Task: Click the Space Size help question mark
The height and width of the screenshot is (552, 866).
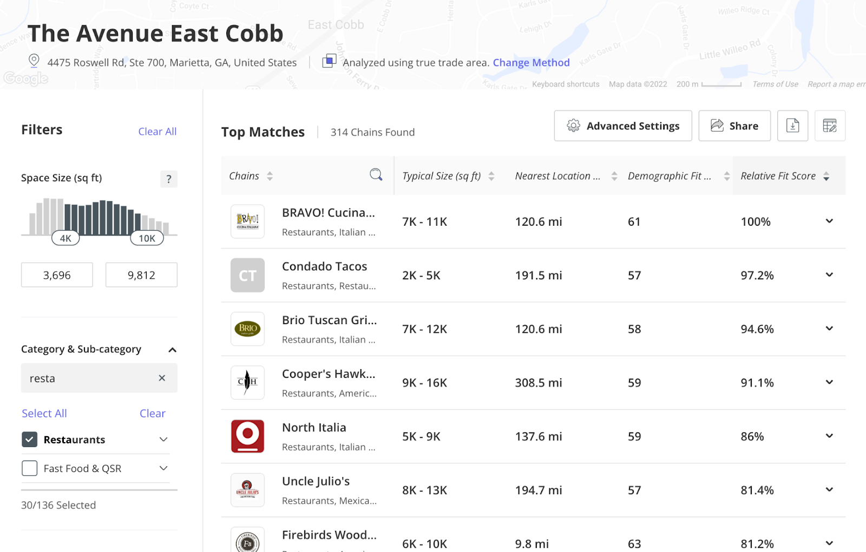Action: point(168,179)
